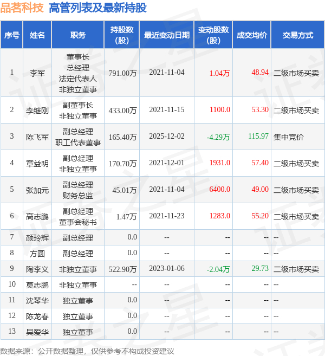Click the 变动股数(股) column header

pyautogui.click(x=213, y=35)
